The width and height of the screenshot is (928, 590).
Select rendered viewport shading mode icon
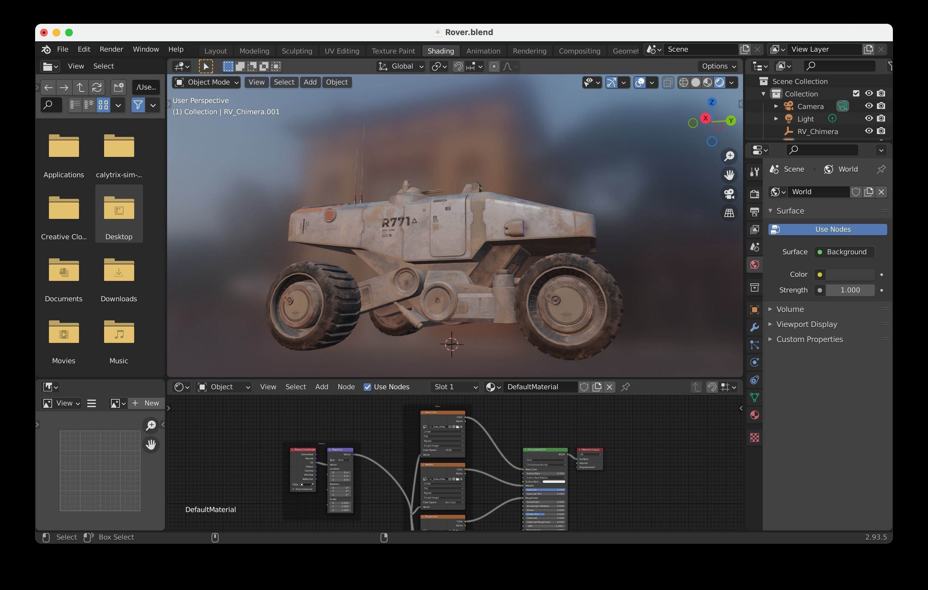pos(720,82)
